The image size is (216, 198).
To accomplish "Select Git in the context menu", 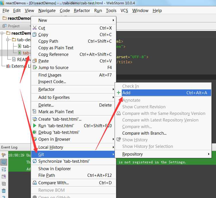I will pyautogui.click(x=73, y=154).
